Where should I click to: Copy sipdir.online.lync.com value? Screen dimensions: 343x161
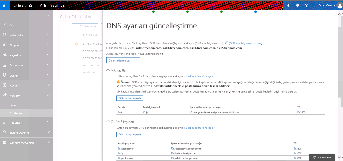tap(172, 153)
